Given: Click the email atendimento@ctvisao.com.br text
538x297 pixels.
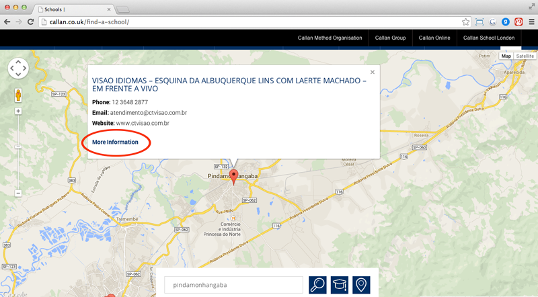Looking at the screenshot, I should pyautogui.click(x=148, y=112).
